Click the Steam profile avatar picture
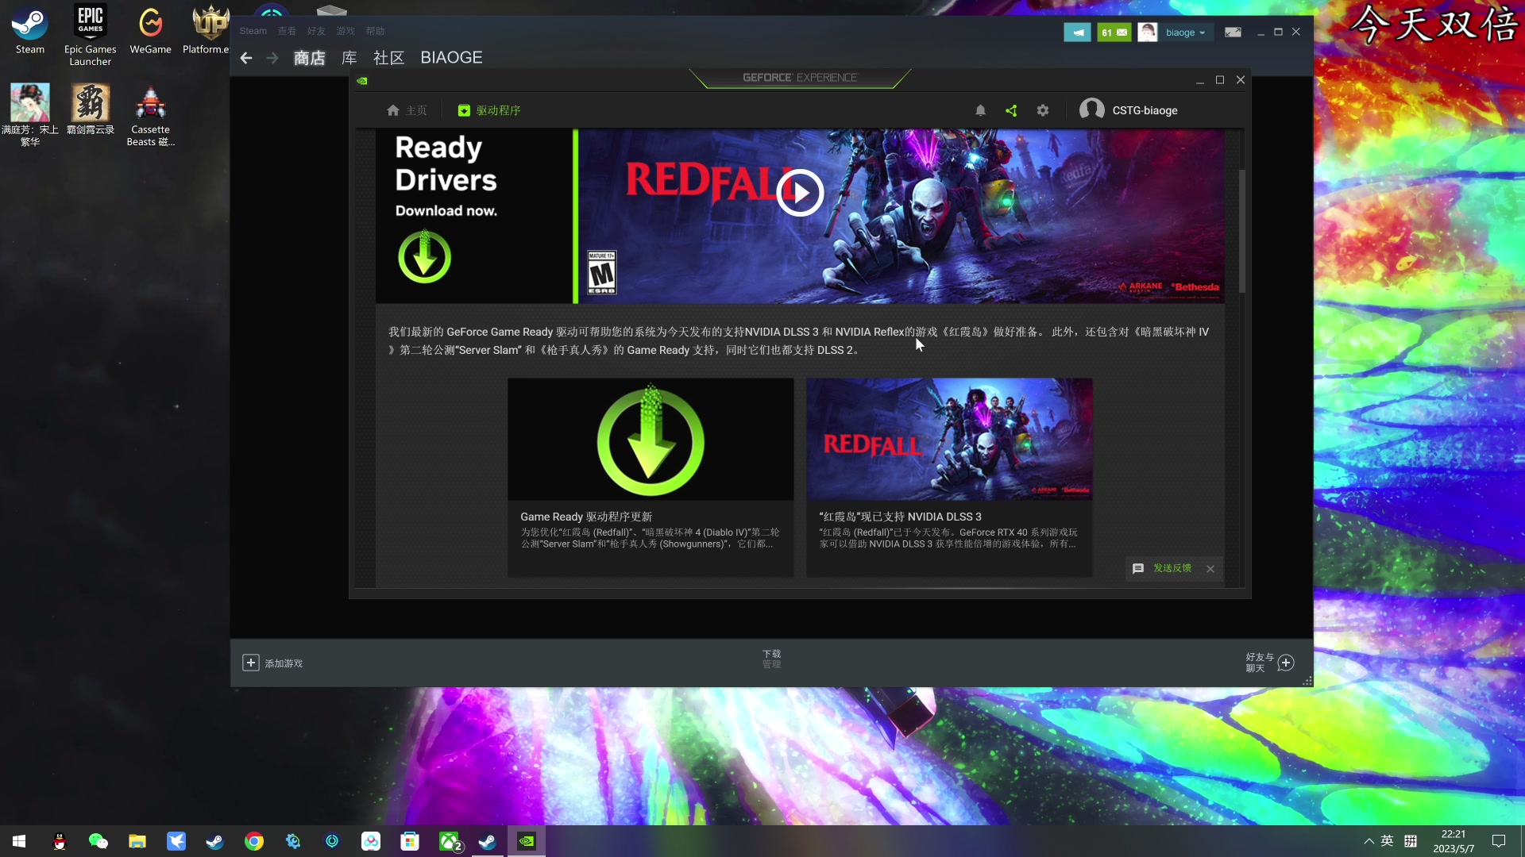Image resolution: width=1525 pixels, height=857 pixels. (x=1147, y=33)
